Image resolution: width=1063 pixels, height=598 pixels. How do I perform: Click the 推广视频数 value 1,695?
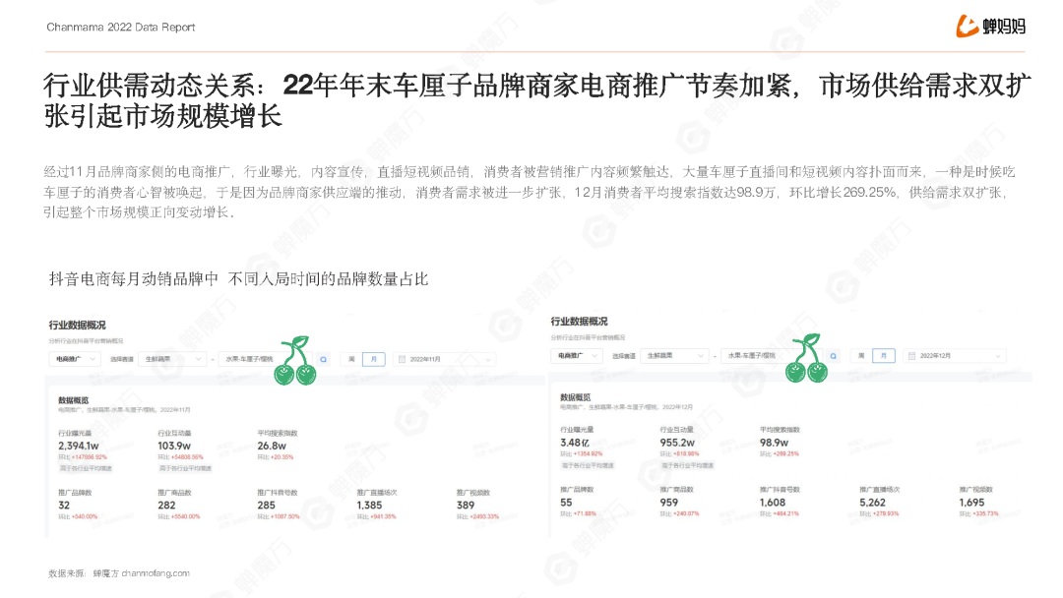pos(972,503)
